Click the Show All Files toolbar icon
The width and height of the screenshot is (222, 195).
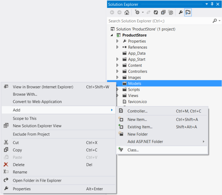(x=170, y=12)
